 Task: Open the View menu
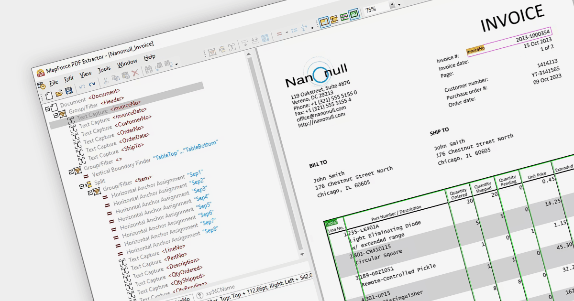(86, 74)
